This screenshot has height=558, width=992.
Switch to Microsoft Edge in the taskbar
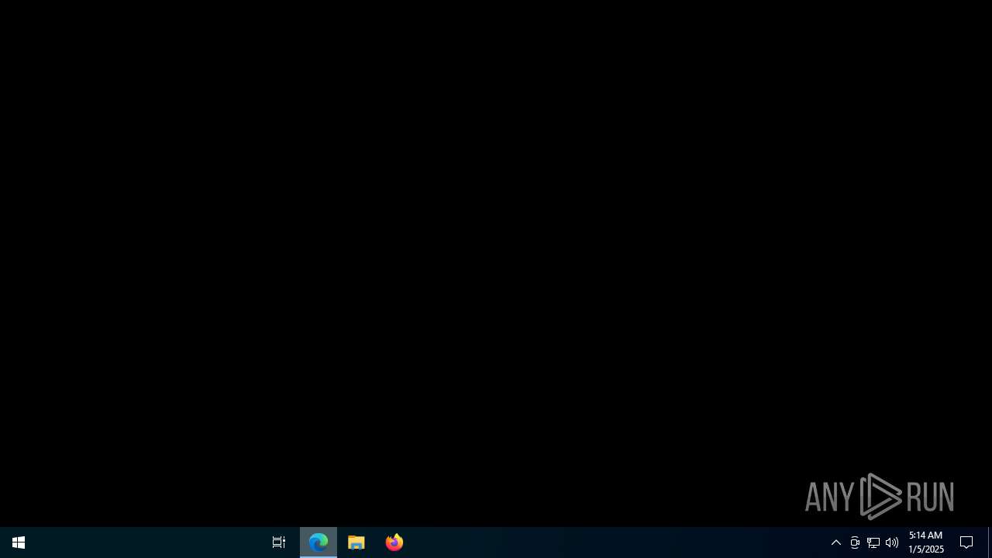point(319,542)
